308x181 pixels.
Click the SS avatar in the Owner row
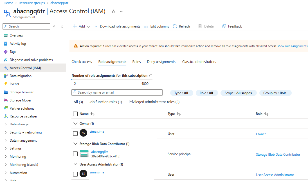(x=83, y=133)
